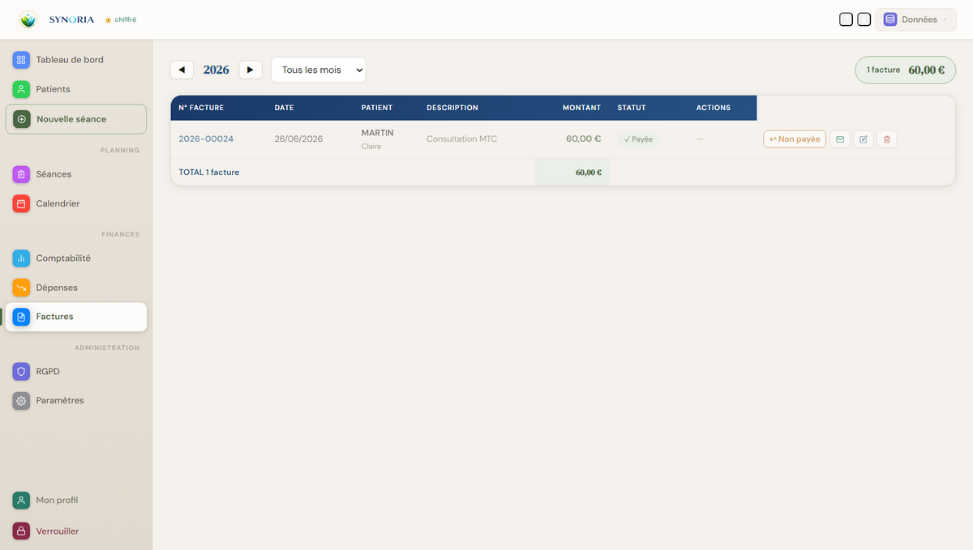Image resolution: width=973 pixels, height=550 pixels.
Task: Send invoice 2026-00024 by email
Action: (840, 139)
